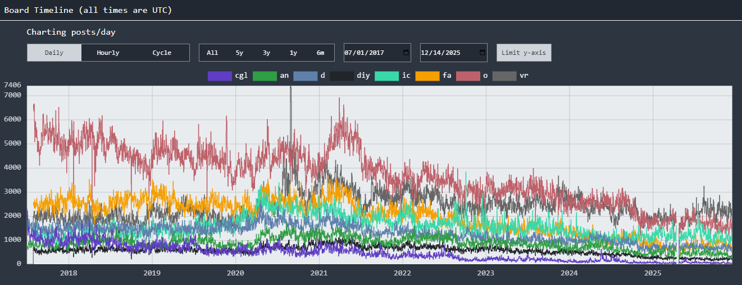This screenshot has height=285, width=742.
Task: Set range to 1y
Action: [293, 53]
